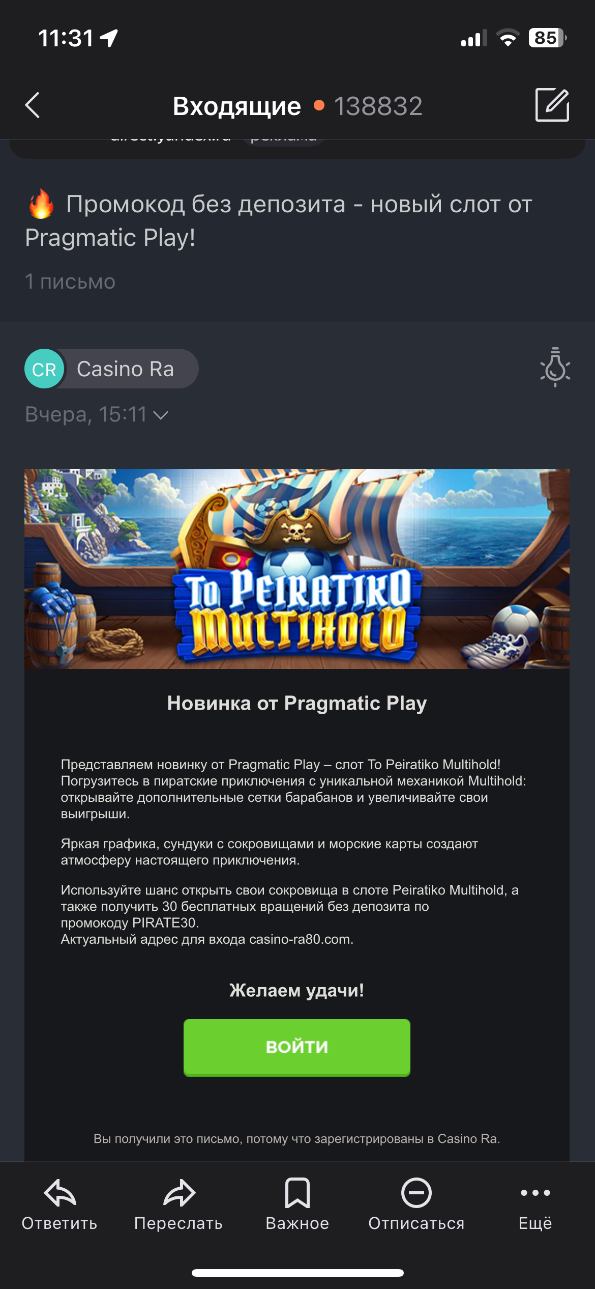
Task: Tap the battery status icon
Action: pos(548,38)
